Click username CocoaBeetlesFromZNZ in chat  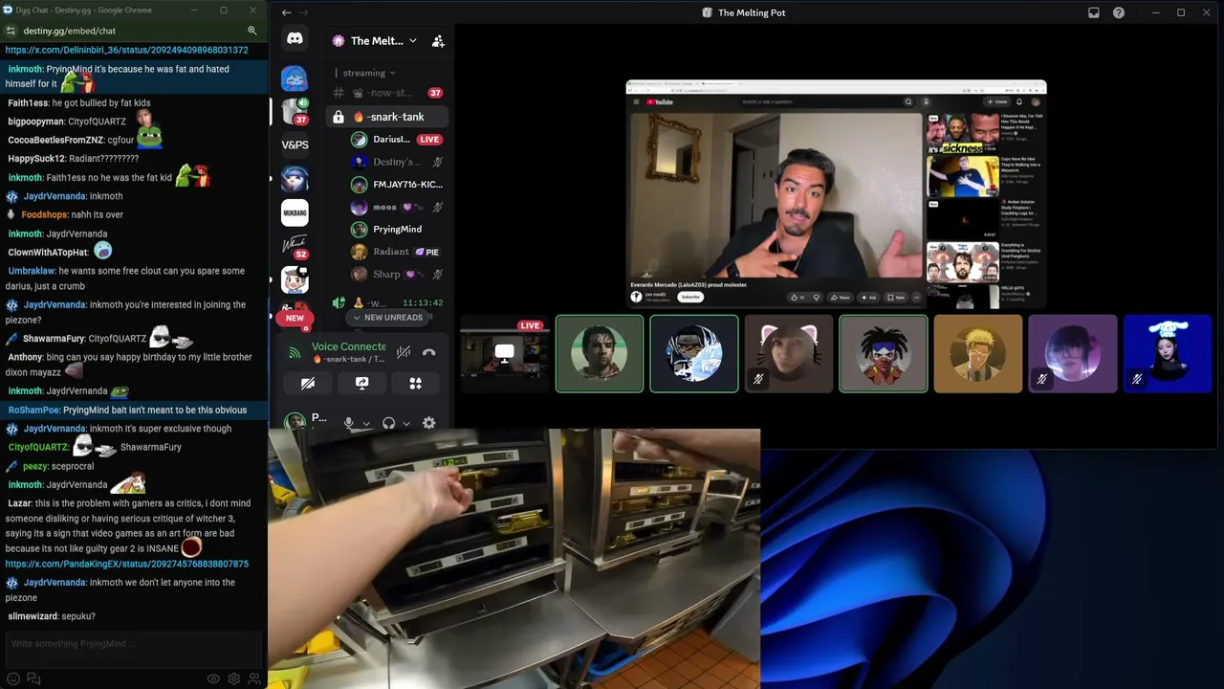click(x=55, y=140)
